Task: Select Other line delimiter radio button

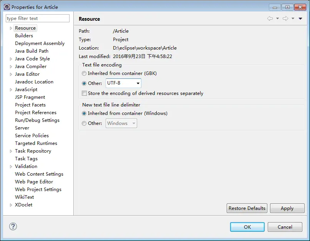Action: tap(84, 123)
